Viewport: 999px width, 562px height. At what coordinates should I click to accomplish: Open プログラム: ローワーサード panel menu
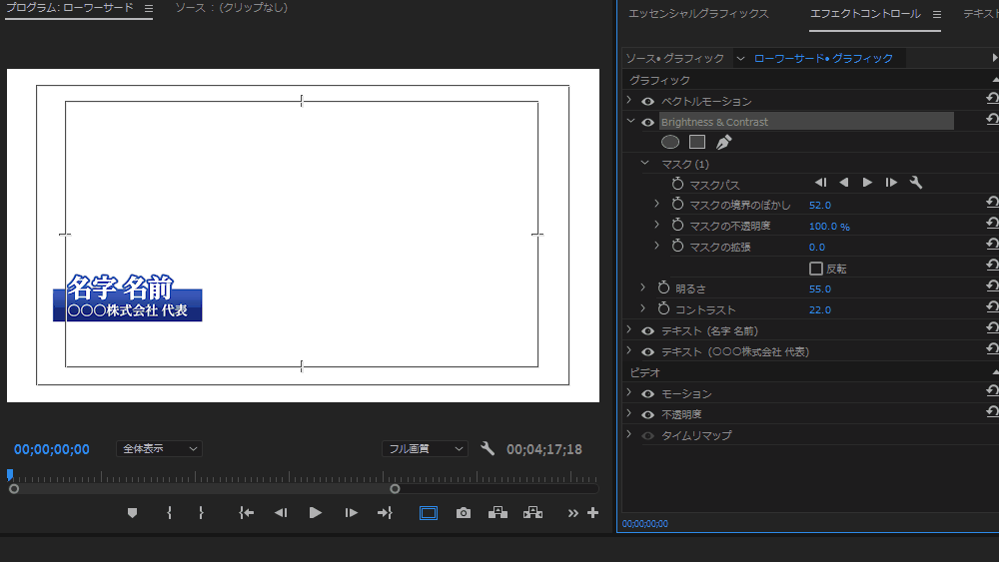149,8
